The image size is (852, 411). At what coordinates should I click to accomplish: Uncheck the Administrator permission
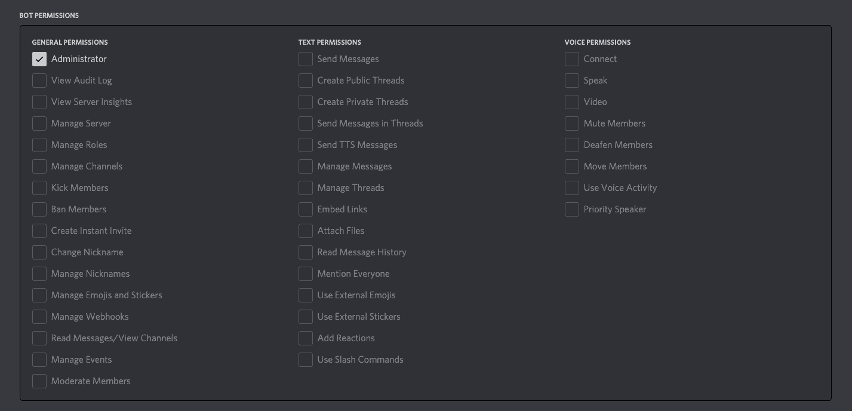click(39, 58)
